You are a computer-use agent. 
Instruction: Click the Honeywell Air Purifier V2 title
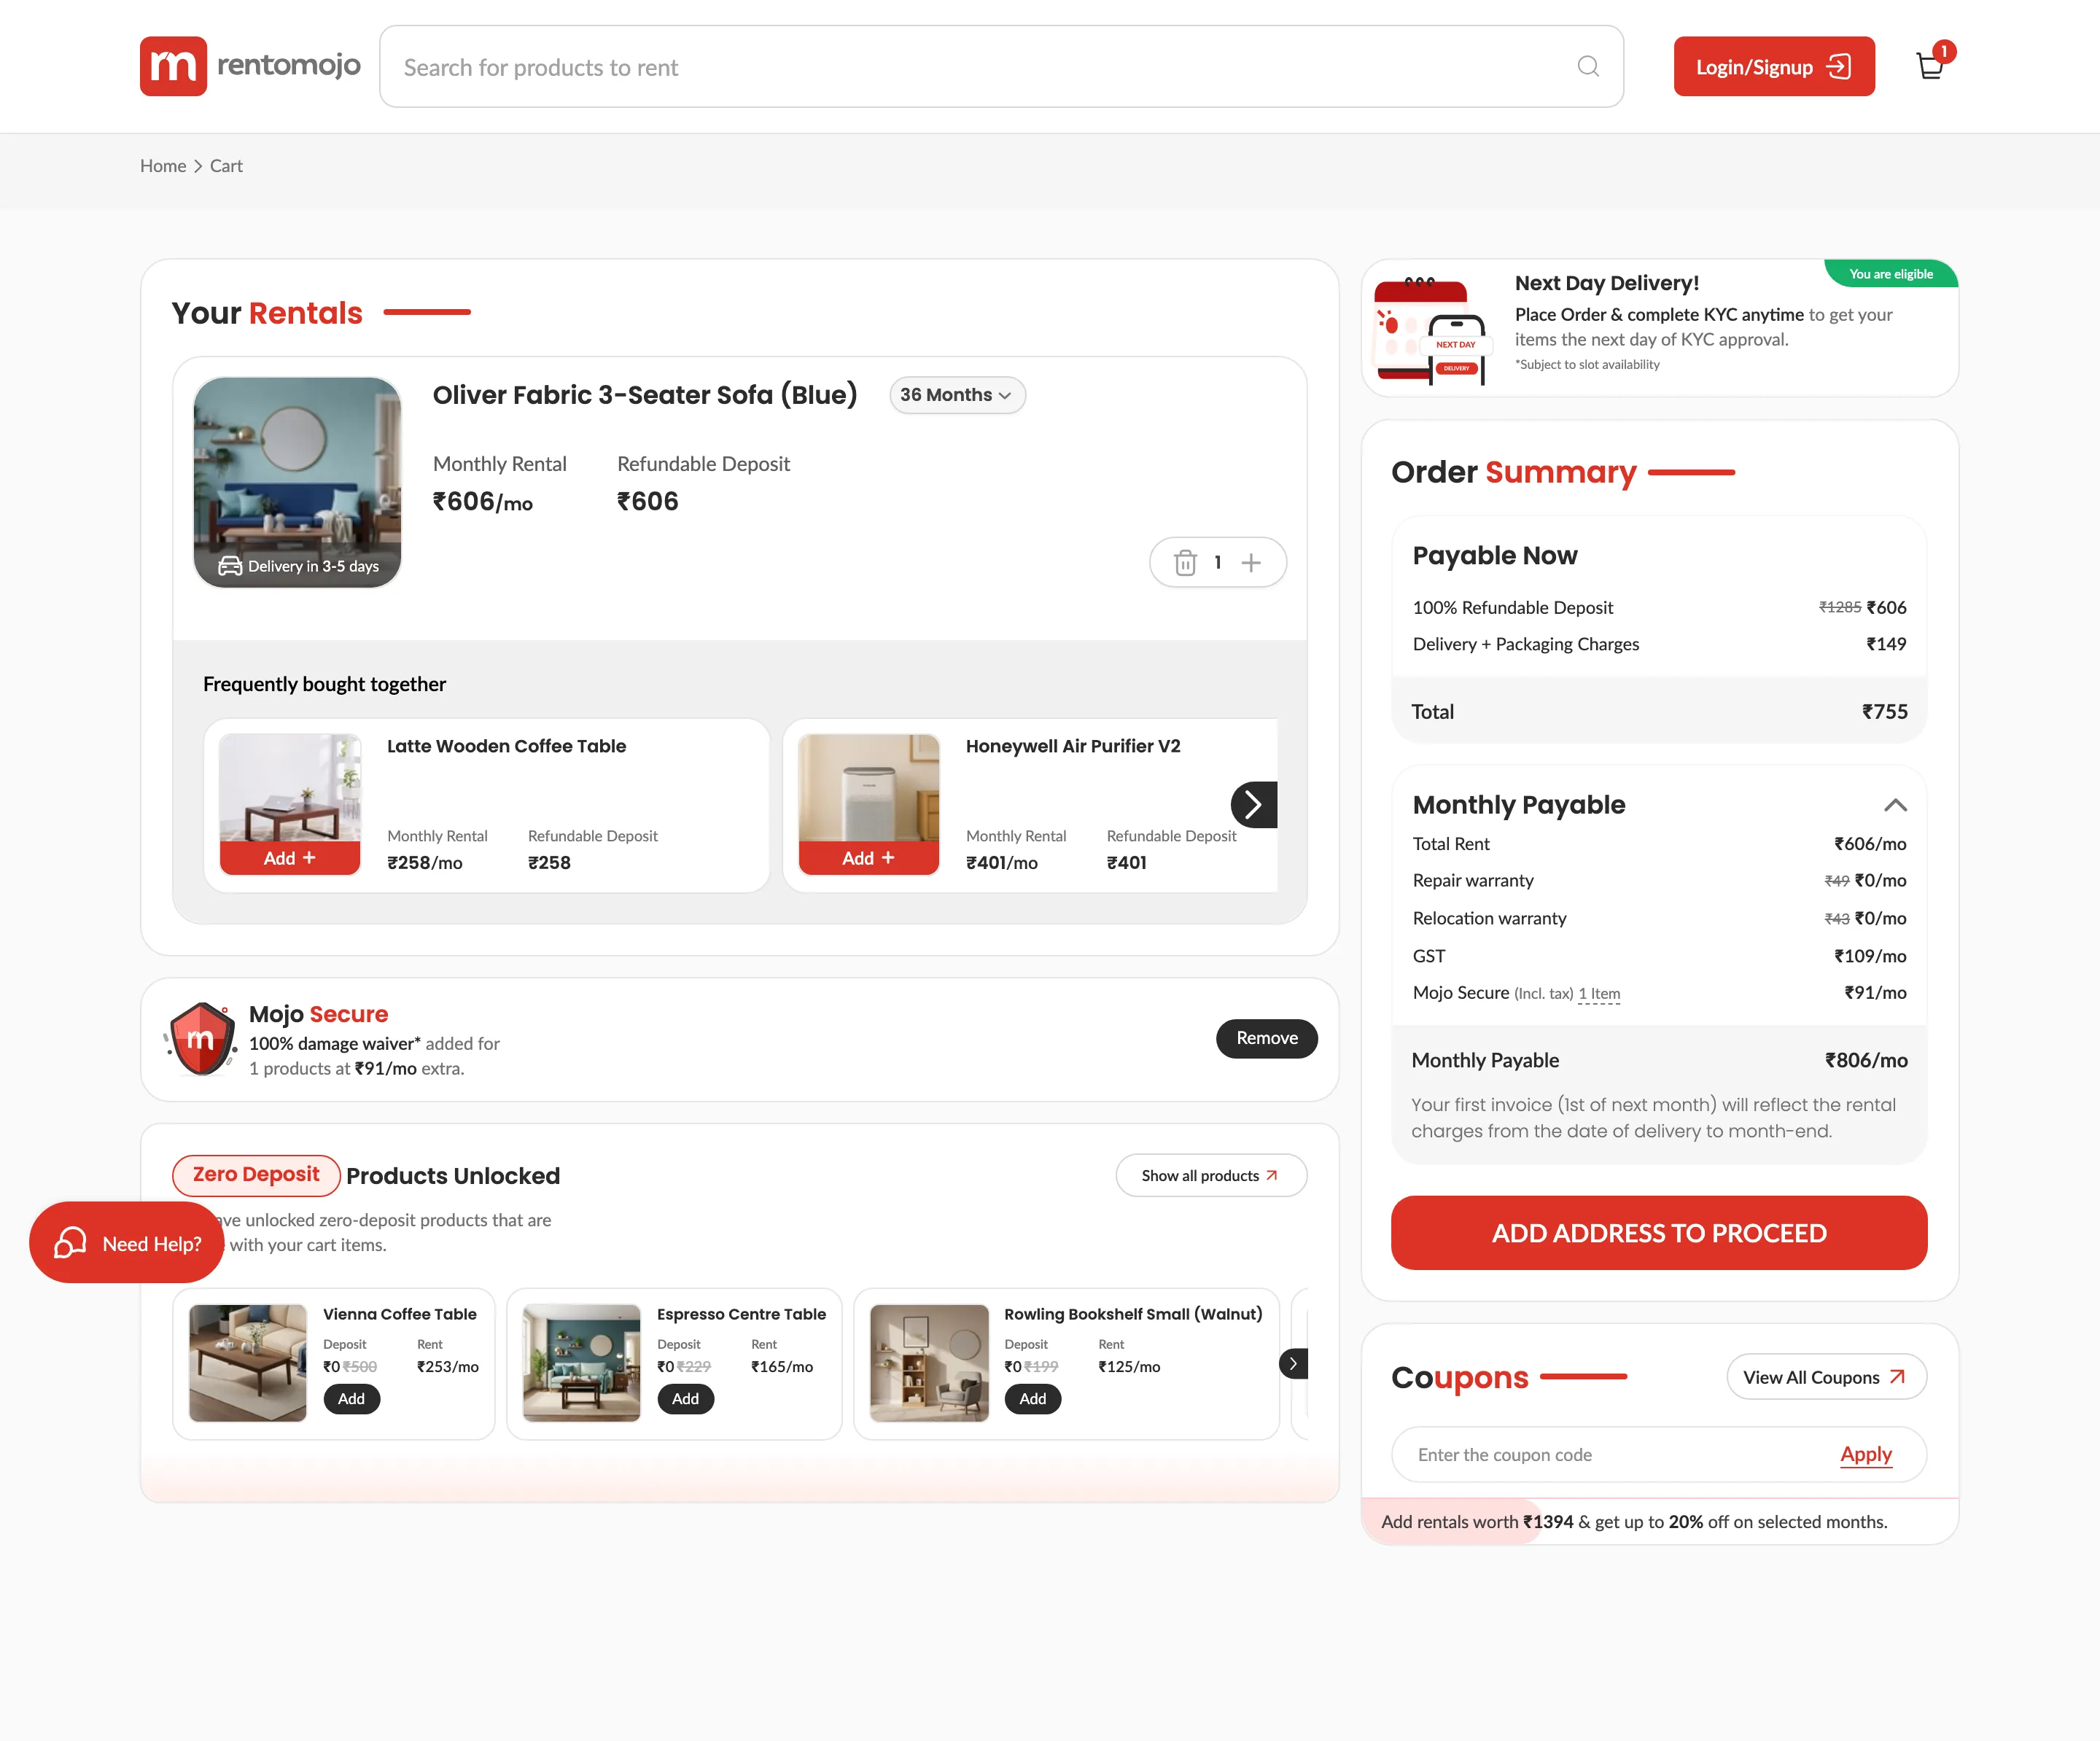pos(1073,746)
